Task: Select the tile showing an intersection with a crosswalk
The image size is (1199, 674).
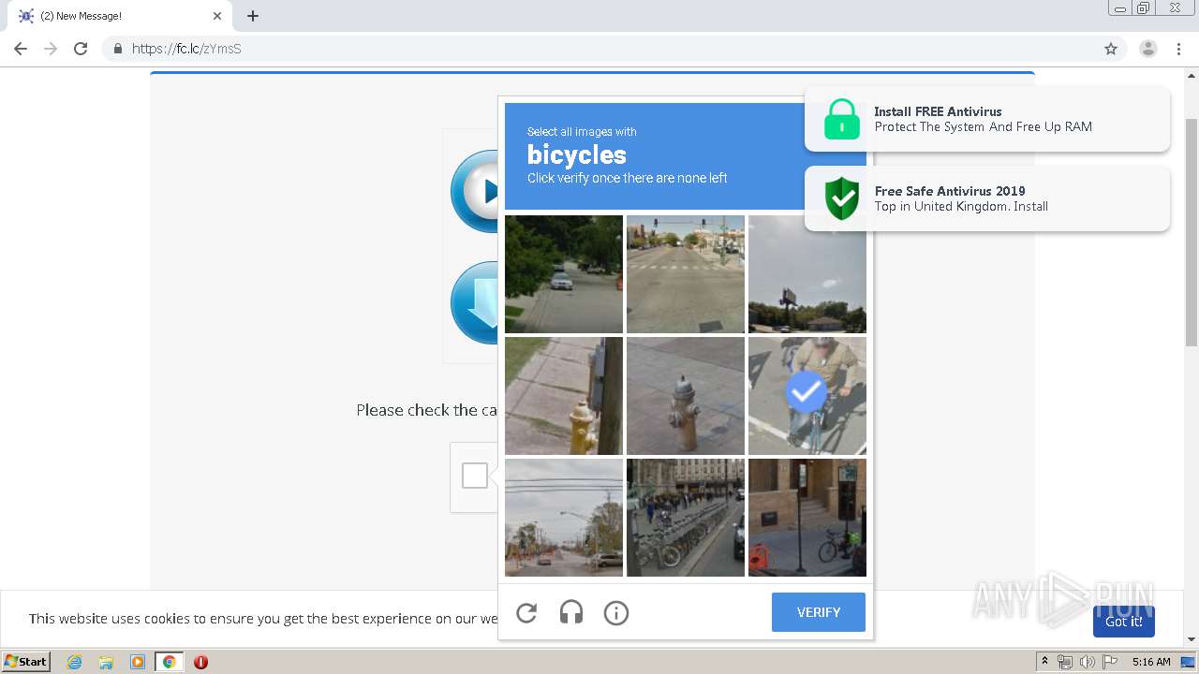Action: pyautogui.click(x=686, y=274)
